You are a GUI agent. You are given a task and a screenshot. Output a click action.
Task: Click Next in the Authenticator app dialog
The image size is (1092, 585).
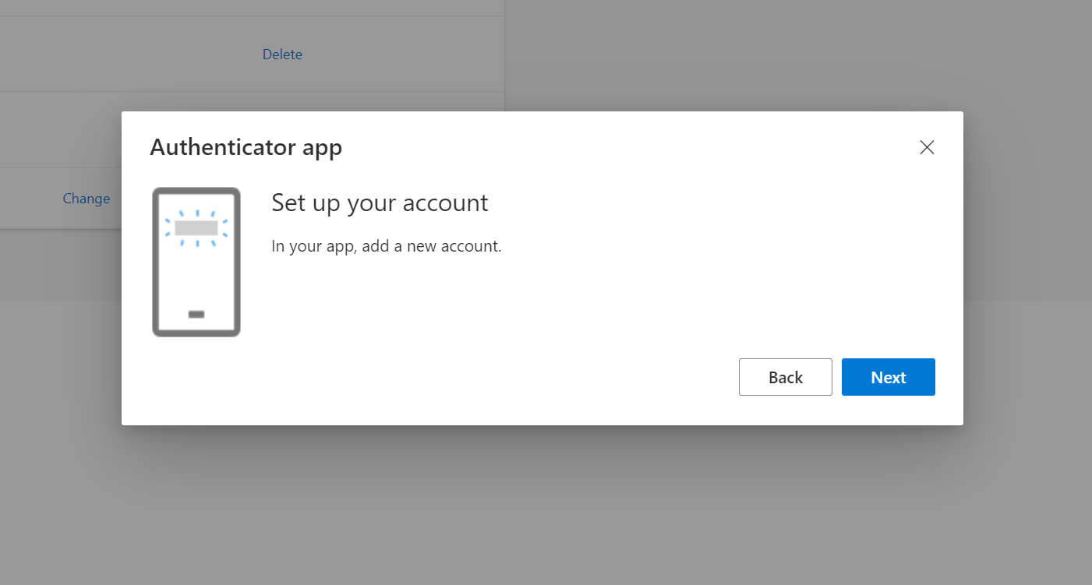click(x=888, y=377)
